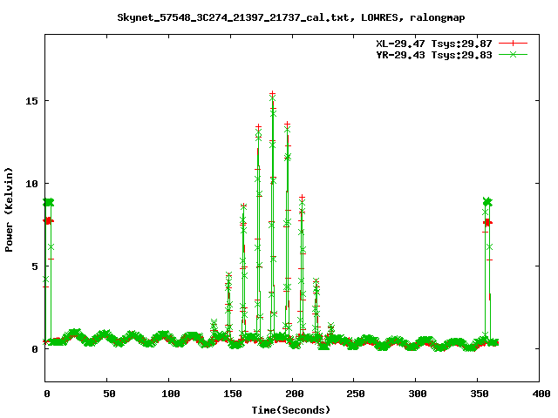Click the tallest peak marker above 15 Kelvin

point(273,94)
